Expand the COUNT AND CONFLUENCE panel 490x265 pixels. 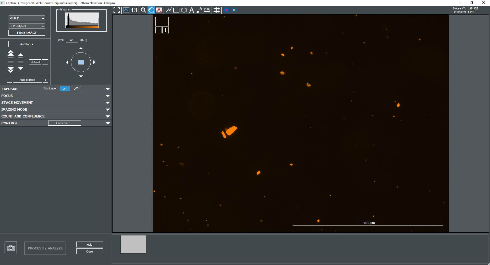108,116
